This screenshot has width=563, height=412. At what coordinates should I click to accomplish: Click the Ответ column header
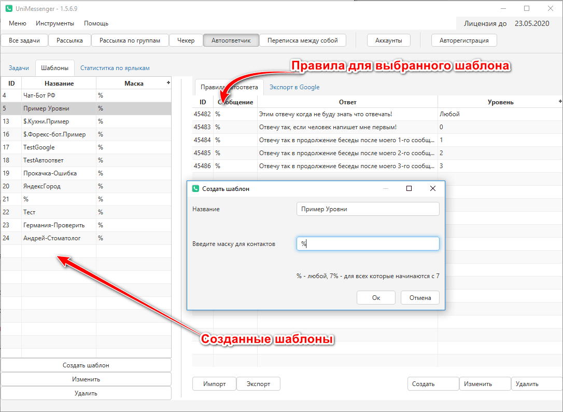pos(347,102)
